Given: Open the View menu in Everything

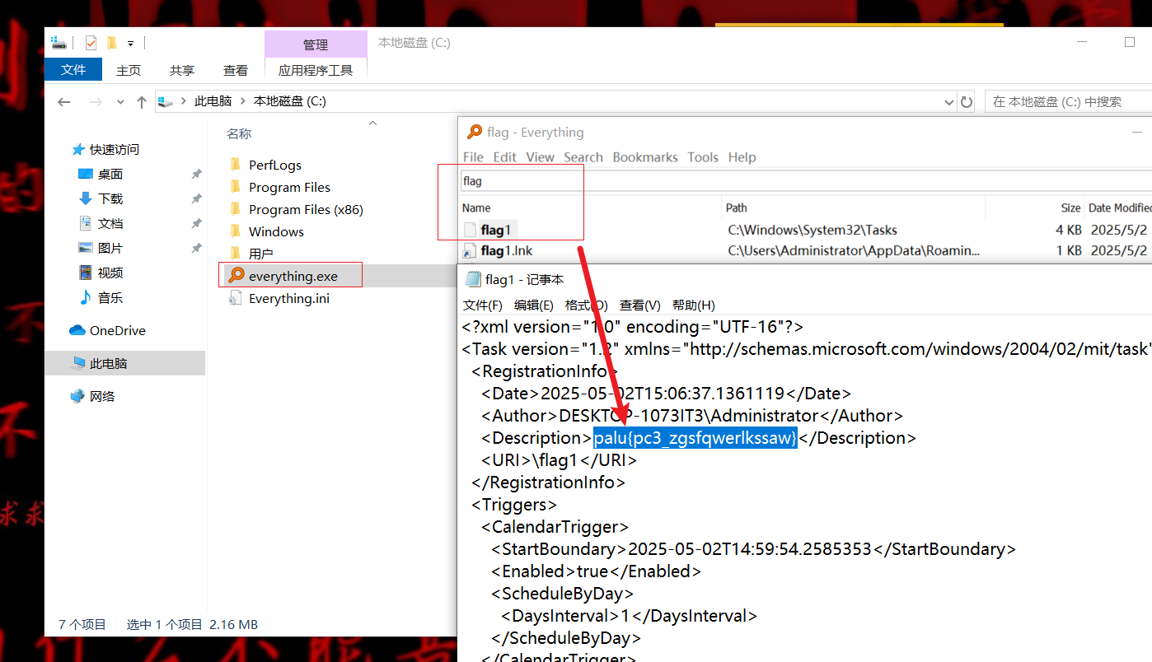Looking at the screenshot, I should (540, 157).
